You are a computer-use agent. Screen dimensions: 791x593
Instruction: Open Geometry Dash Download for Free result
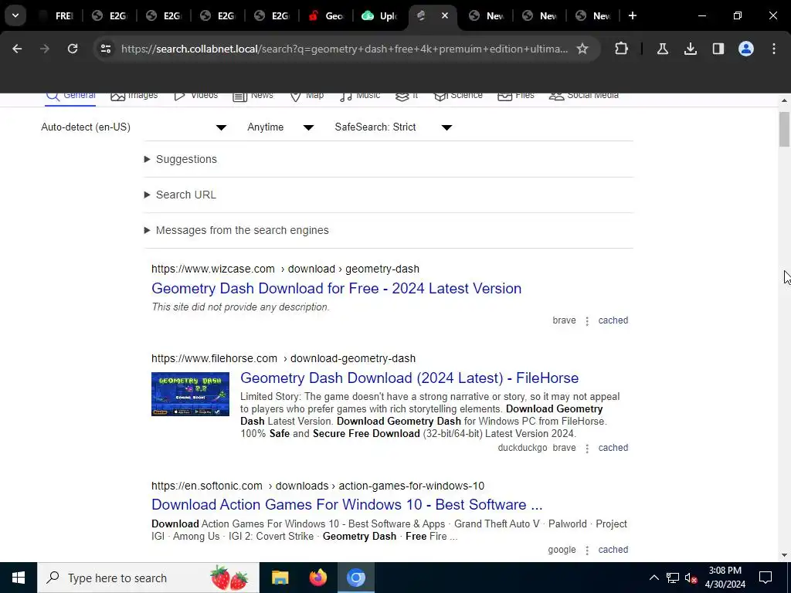coord(337,289)
